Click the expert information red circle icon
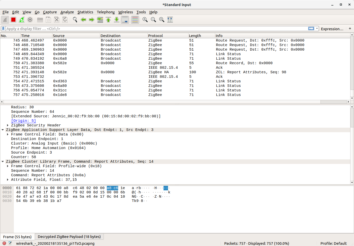The width and height of the screenshot is (354, 246). pyautogui.click(x=4, y=243)
